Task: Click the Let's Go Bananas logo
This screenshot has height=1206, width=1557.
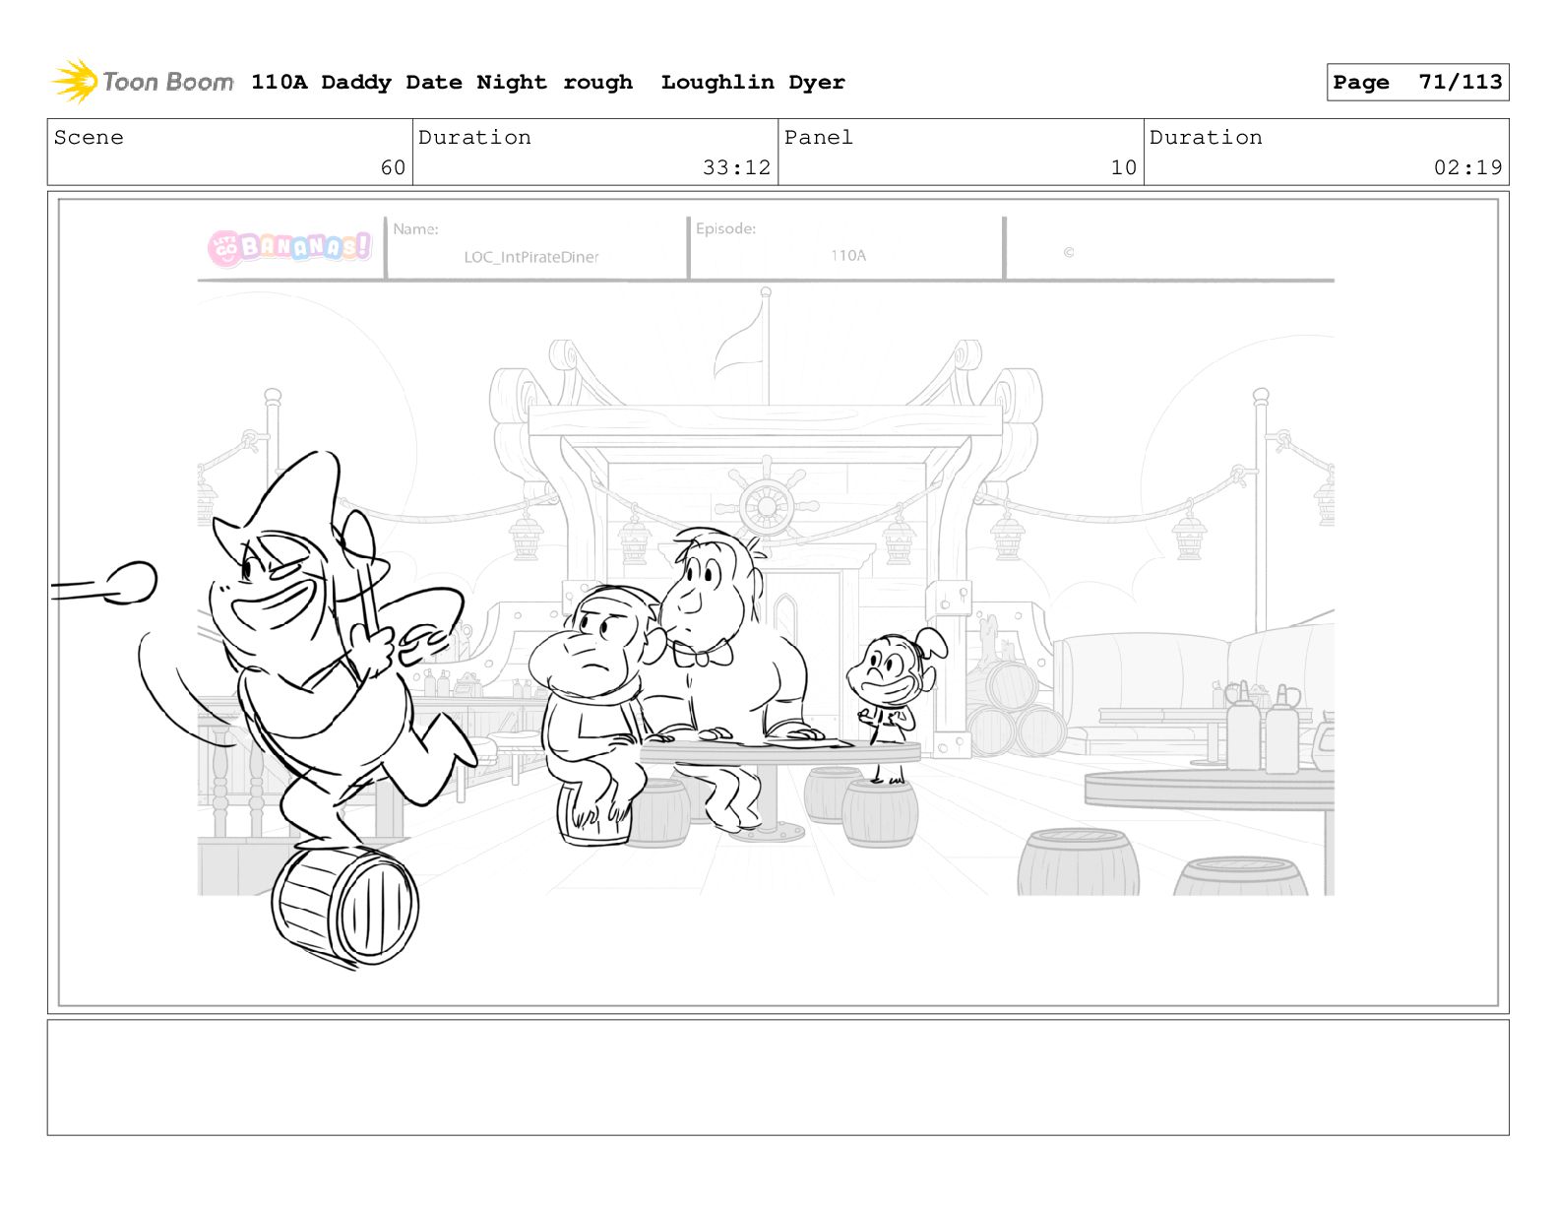Action: [x=290, y=246]
